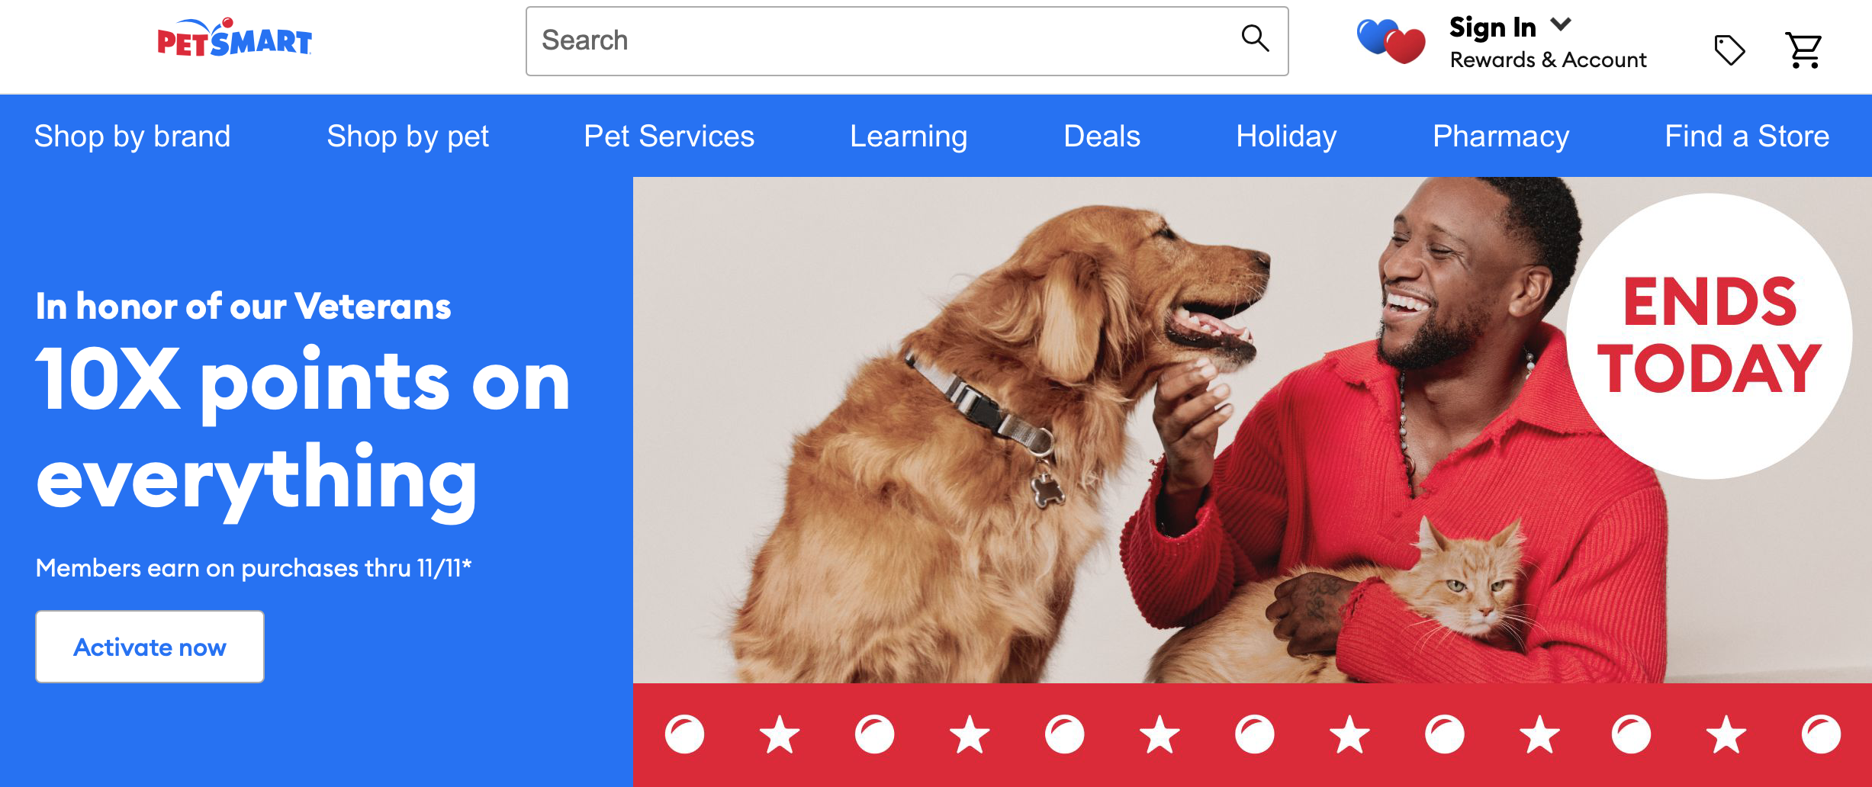
Task: Click the price tag deals icon
Action: [x=1729, y=50]
